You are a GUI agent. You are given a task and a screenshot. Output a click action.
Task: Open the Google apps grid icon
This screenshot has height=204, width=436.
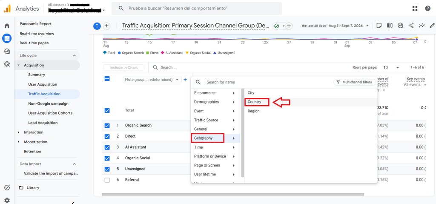click(415, 9)
